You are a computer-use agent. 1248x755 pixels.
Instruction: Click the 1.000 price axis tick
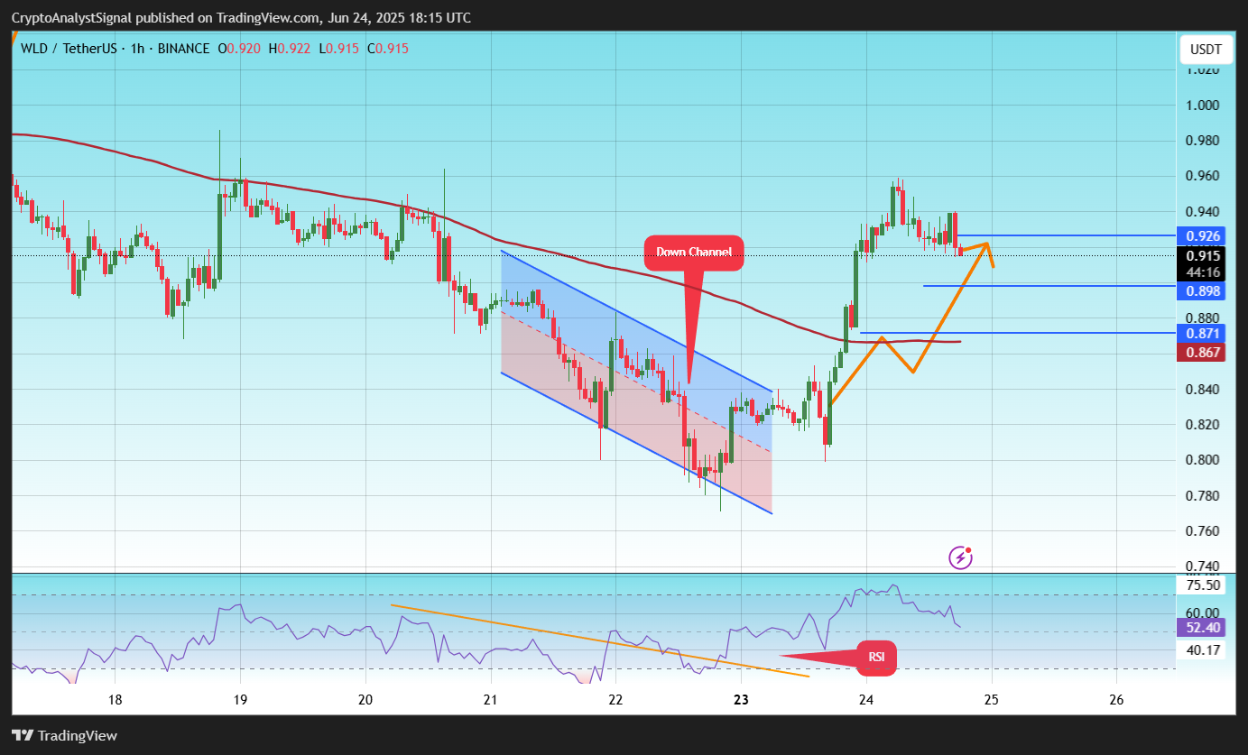point(1204,105)
